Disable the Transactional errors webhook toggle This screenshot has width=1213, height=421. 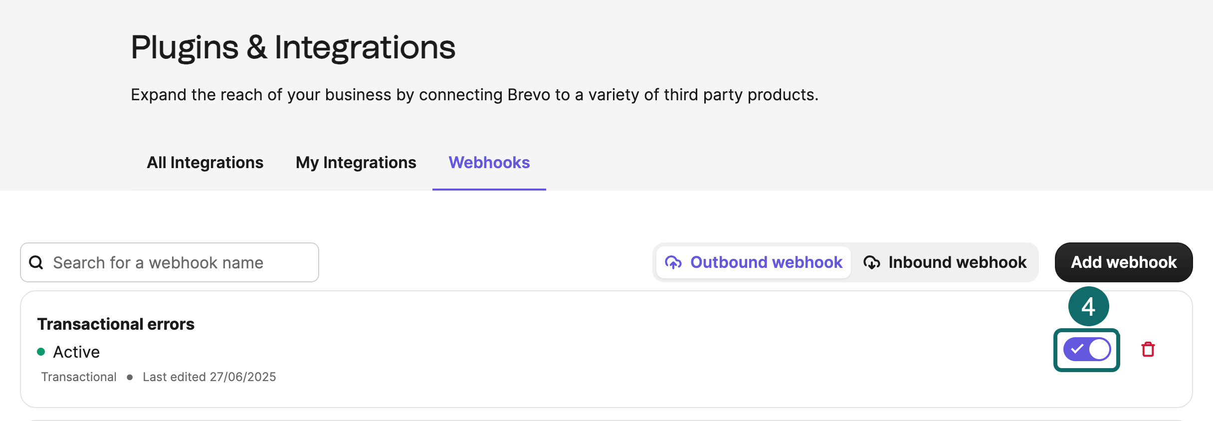1086,349
